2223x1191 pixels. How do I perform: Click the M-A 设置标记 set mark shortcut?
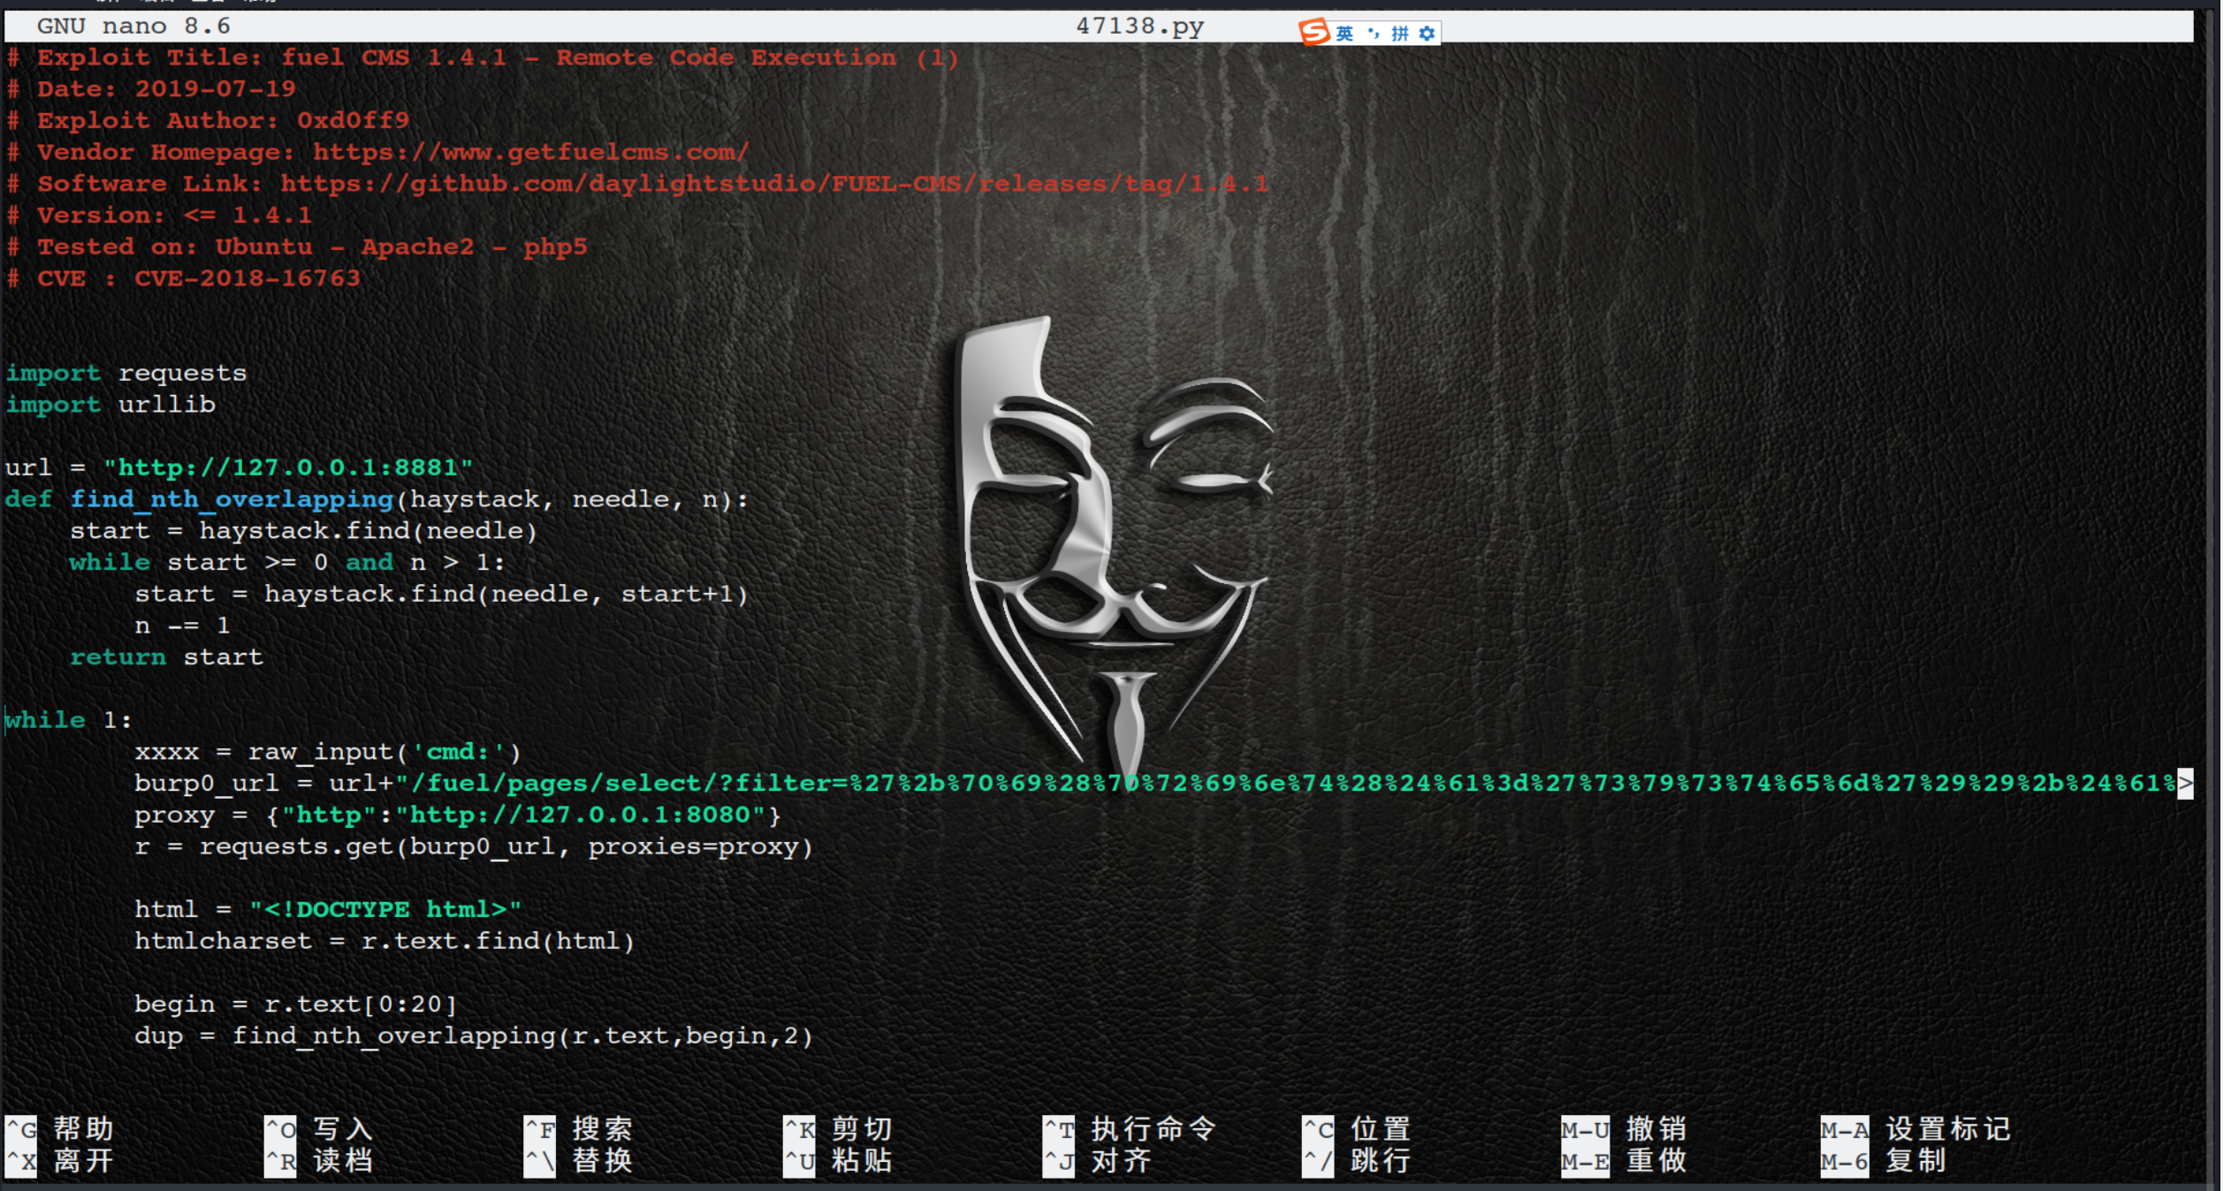coord(1915,1128)
